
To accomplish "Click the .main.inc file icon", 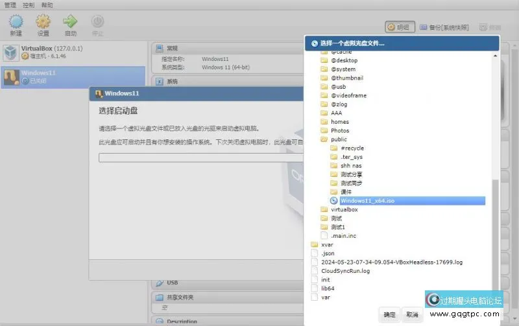I will (x=324, y=235).
